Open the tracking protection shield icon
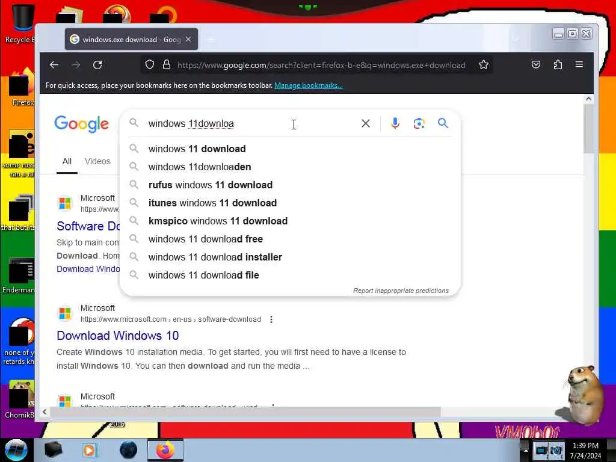Image resolution: width=616 pixels, height=462 pixels. click(x=150, y=65)
